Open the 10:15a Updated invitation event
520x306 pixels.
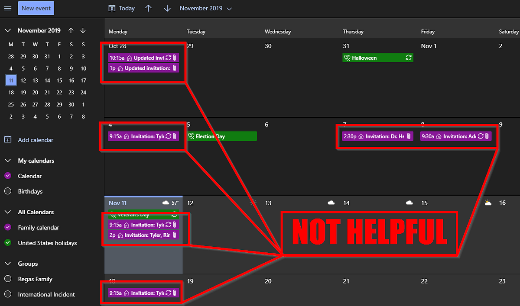coord(143,58)
